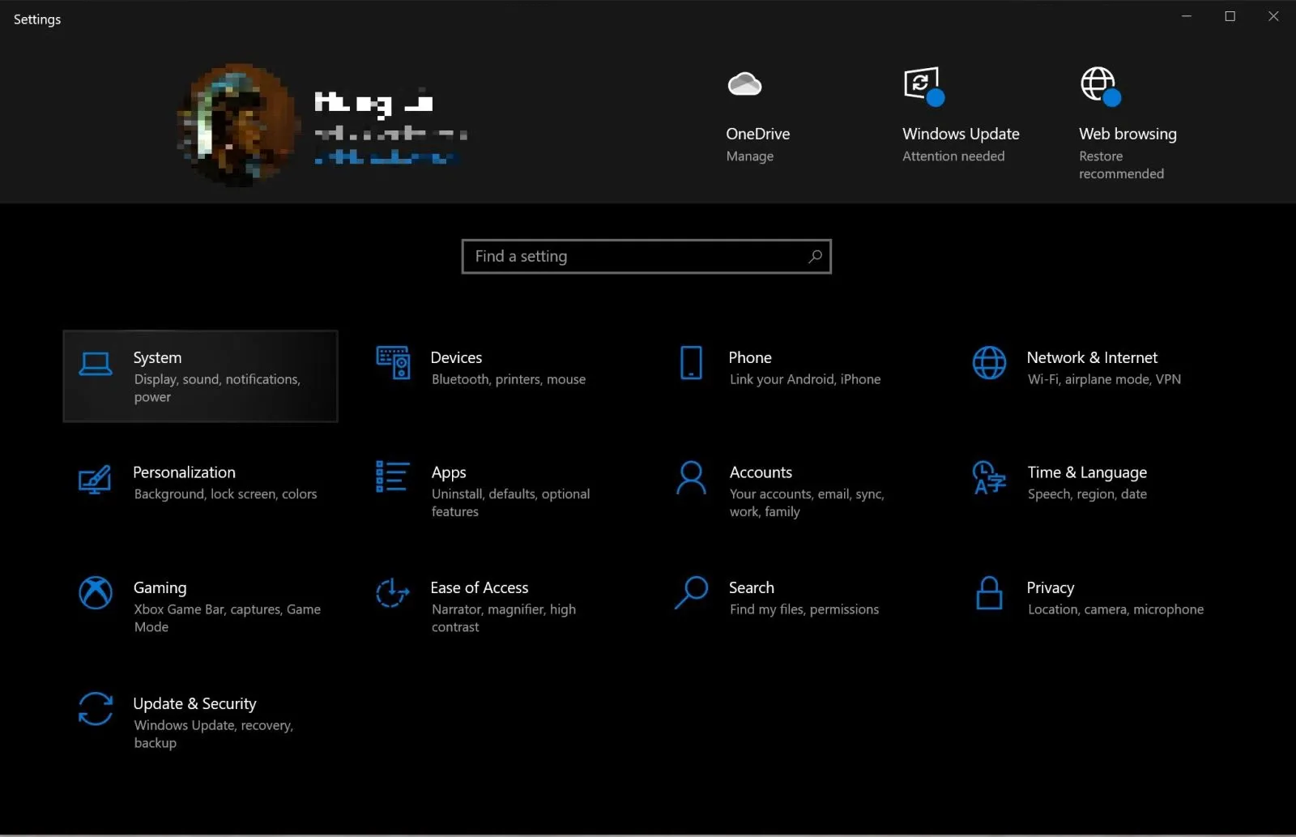Open the Gaming settings title
1296x837 pixels.
pos(160,587)
